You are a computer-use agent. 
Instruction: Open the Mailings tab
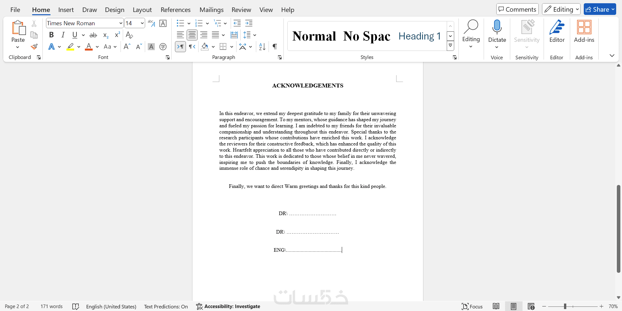[x=212, y=10]
